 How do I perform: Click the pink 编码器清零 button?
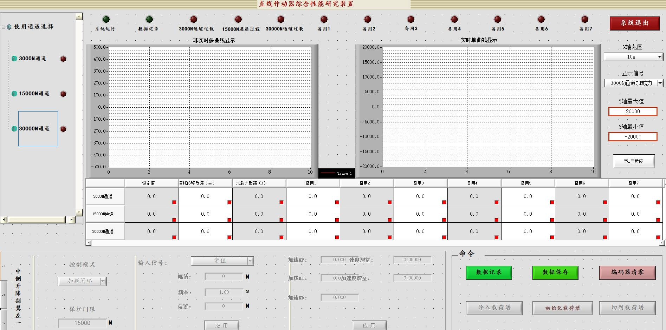(627, 272)
